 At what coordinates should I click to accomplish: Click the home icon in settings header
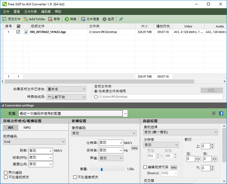click(x=214, y=113)
